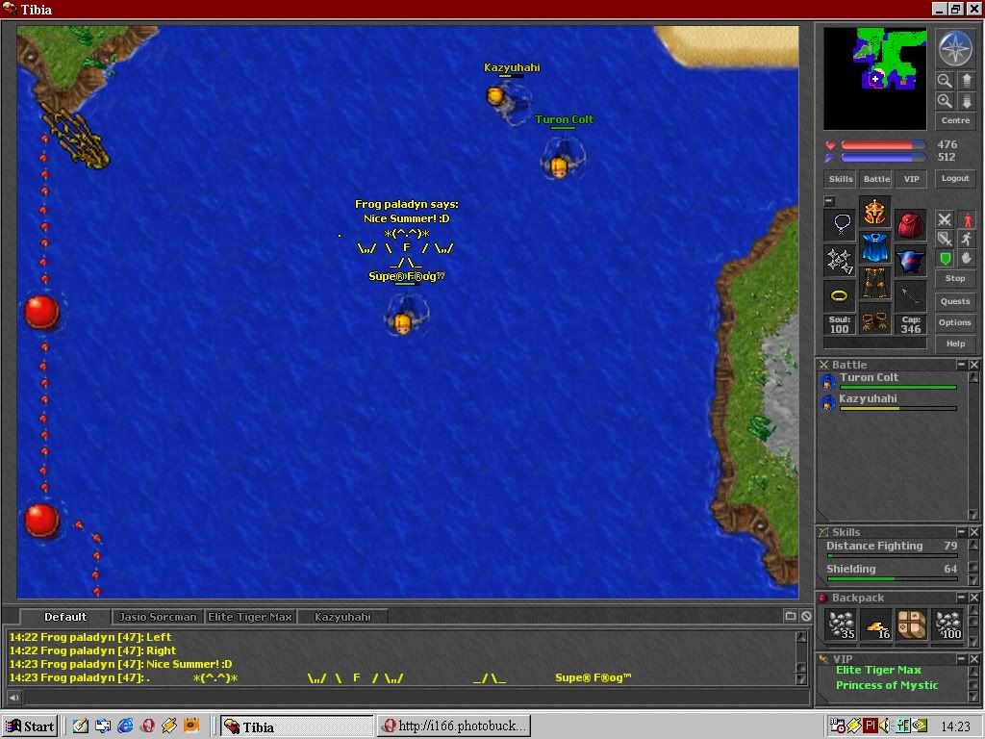985x739 pixels.
Task: Enable defensive shield fighting mode
Action: (x=945, y=258)
